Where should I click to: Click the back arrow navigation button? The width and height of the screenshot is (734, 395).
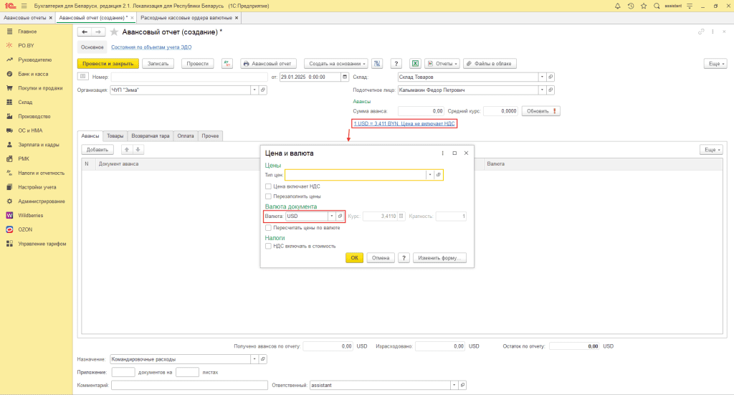[x=85, y=32]
